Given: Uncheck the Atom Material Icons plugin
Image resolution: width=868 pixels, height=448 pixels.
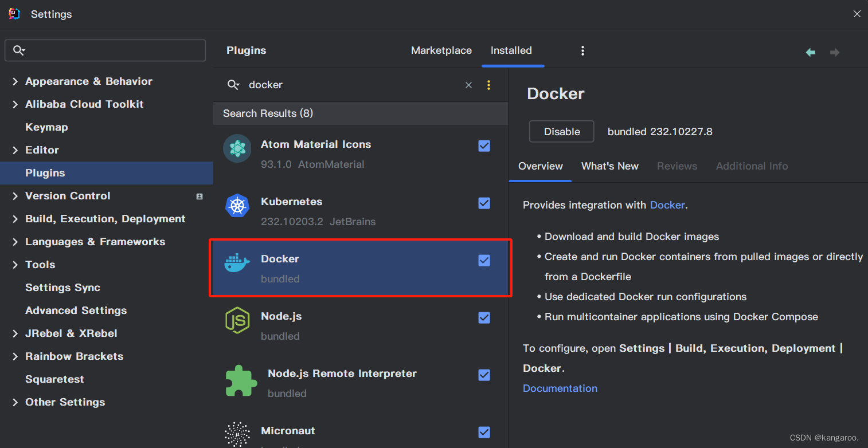Looking at the screenshot, I should [x=484, y=146].
